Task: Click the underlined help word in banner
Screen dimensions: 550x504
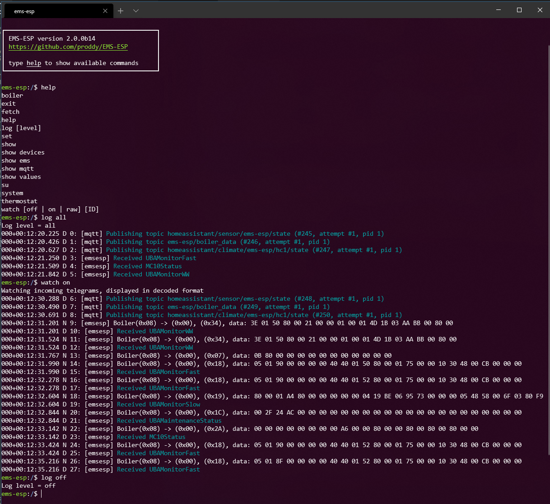Action: [34, 63]
